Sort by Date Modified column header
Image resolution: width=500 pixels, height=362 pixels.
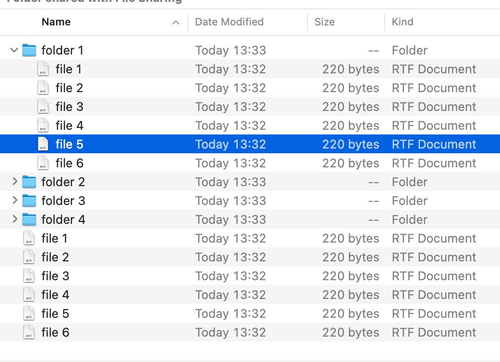[x=229, y=22]
